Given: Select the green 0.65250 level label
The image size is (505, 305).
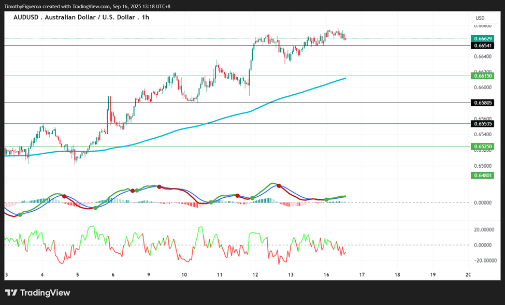Looking at the screenshot, I should tap(482, 147).
